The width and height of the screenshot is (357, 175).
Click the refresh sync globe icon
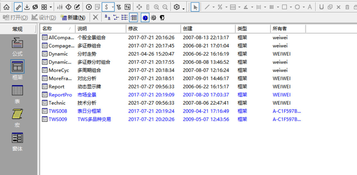(35, 7)
